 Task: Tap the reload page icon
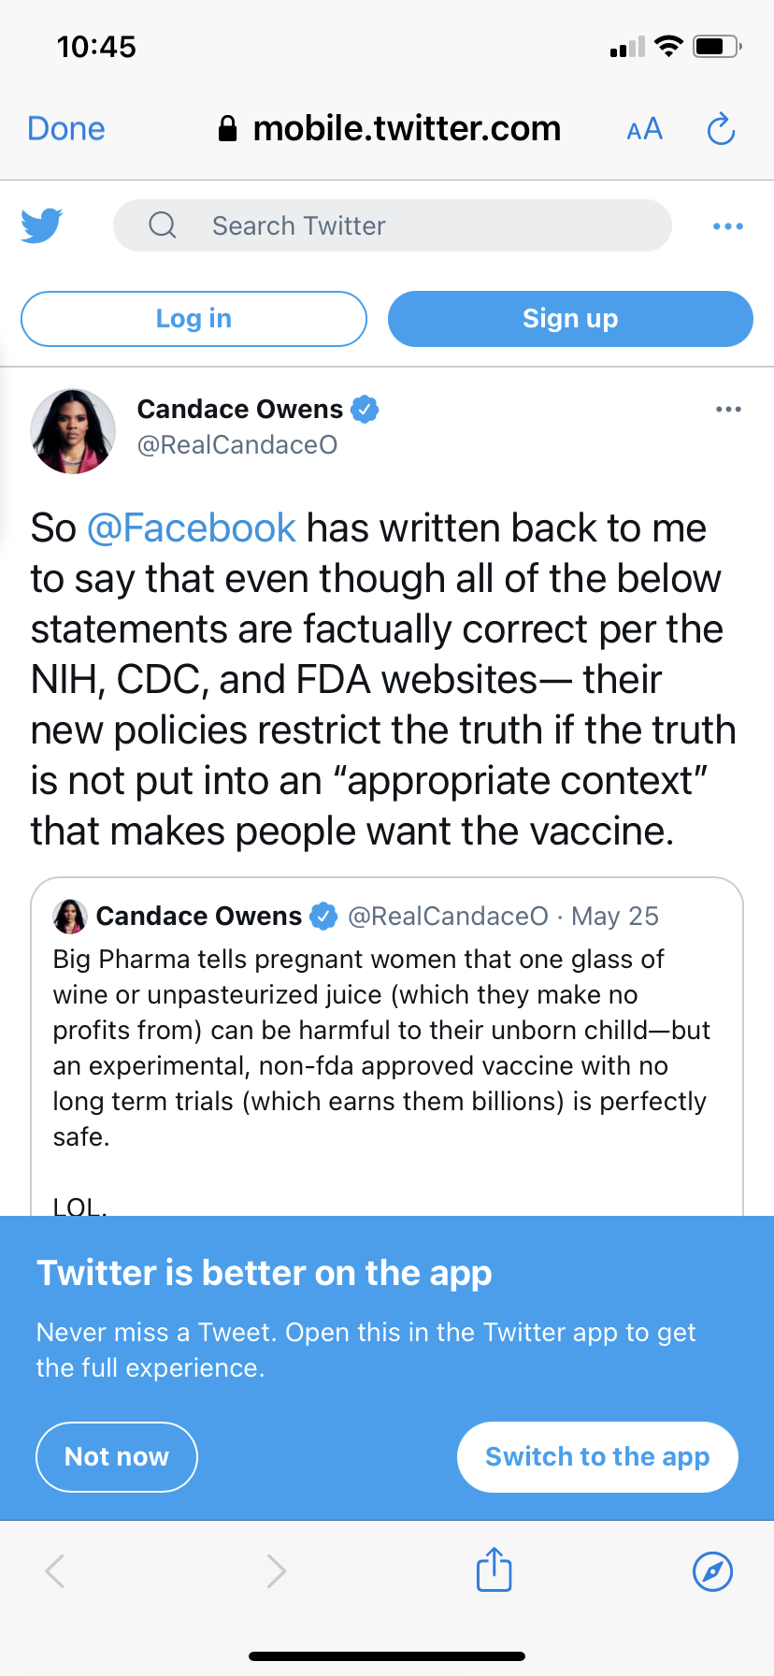pos(721,129)
